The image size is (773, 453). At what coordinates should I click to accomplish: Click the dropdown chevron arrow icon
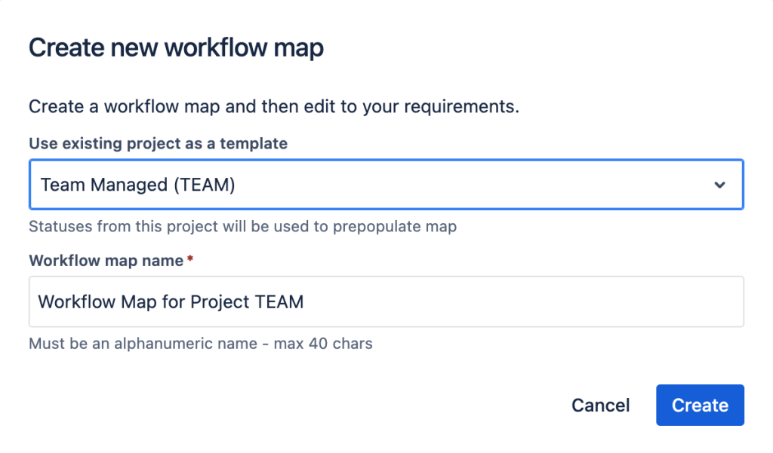point(719,185)
